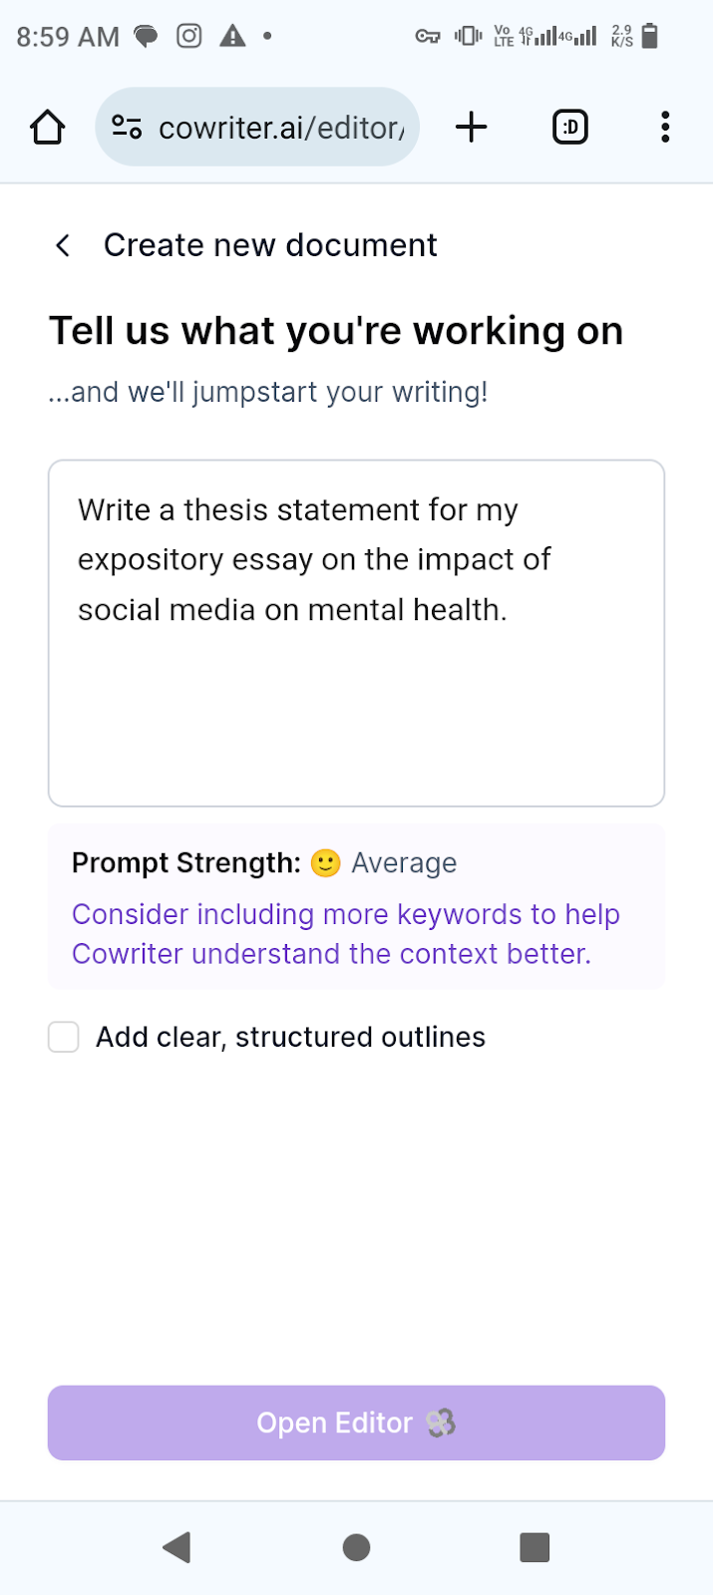Enable Add clear, structured outlines checkbox

click(64, 1037)
